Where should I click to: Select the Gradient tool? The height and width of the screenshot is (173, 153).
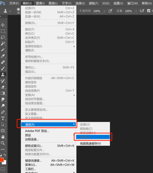point(3,93)
